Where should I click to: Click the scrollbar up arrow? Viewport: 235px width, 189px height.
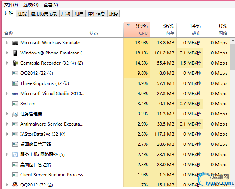tap(232, 41)
